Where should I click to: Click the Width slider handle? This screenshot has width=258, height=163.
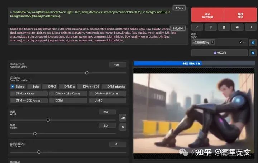(x=48, y=120)
